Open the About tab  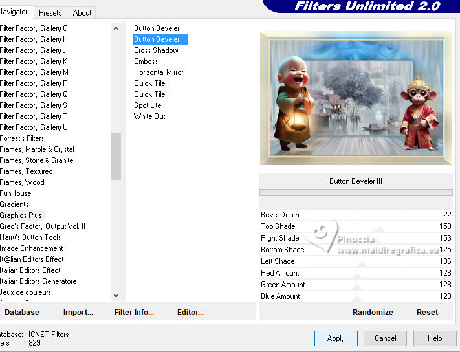click(82, 13)
